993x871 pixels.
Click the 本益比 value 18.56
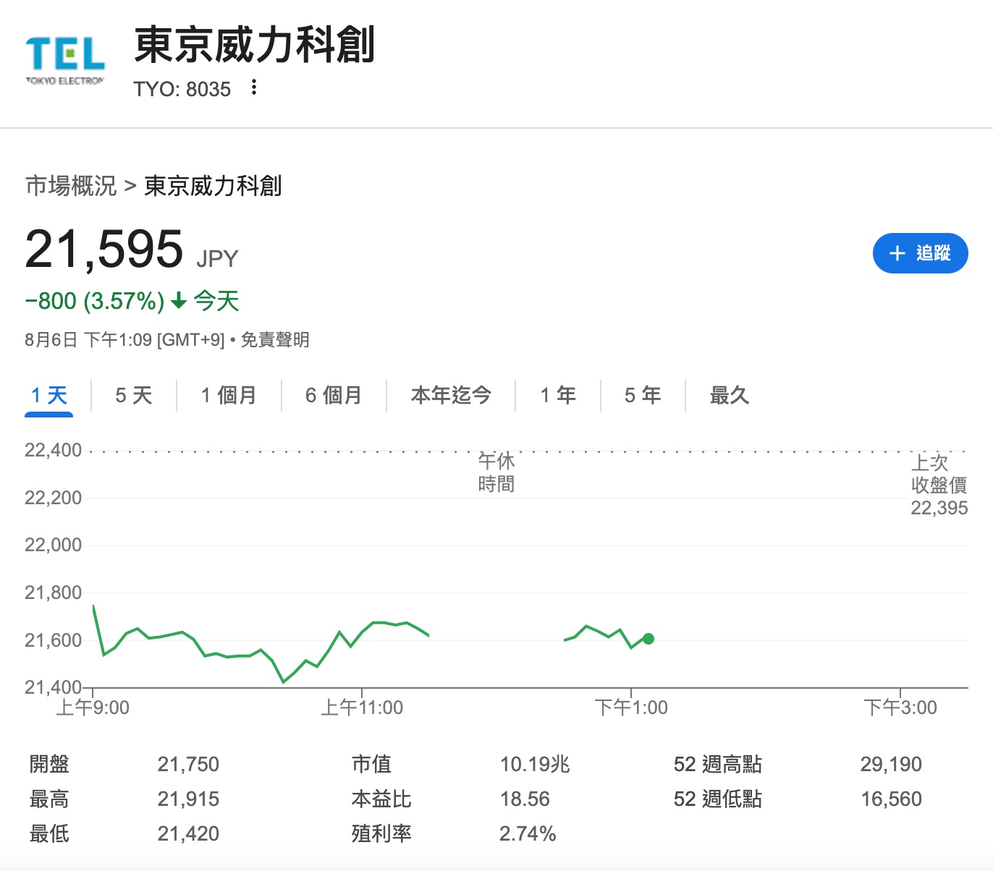(525, 799)
